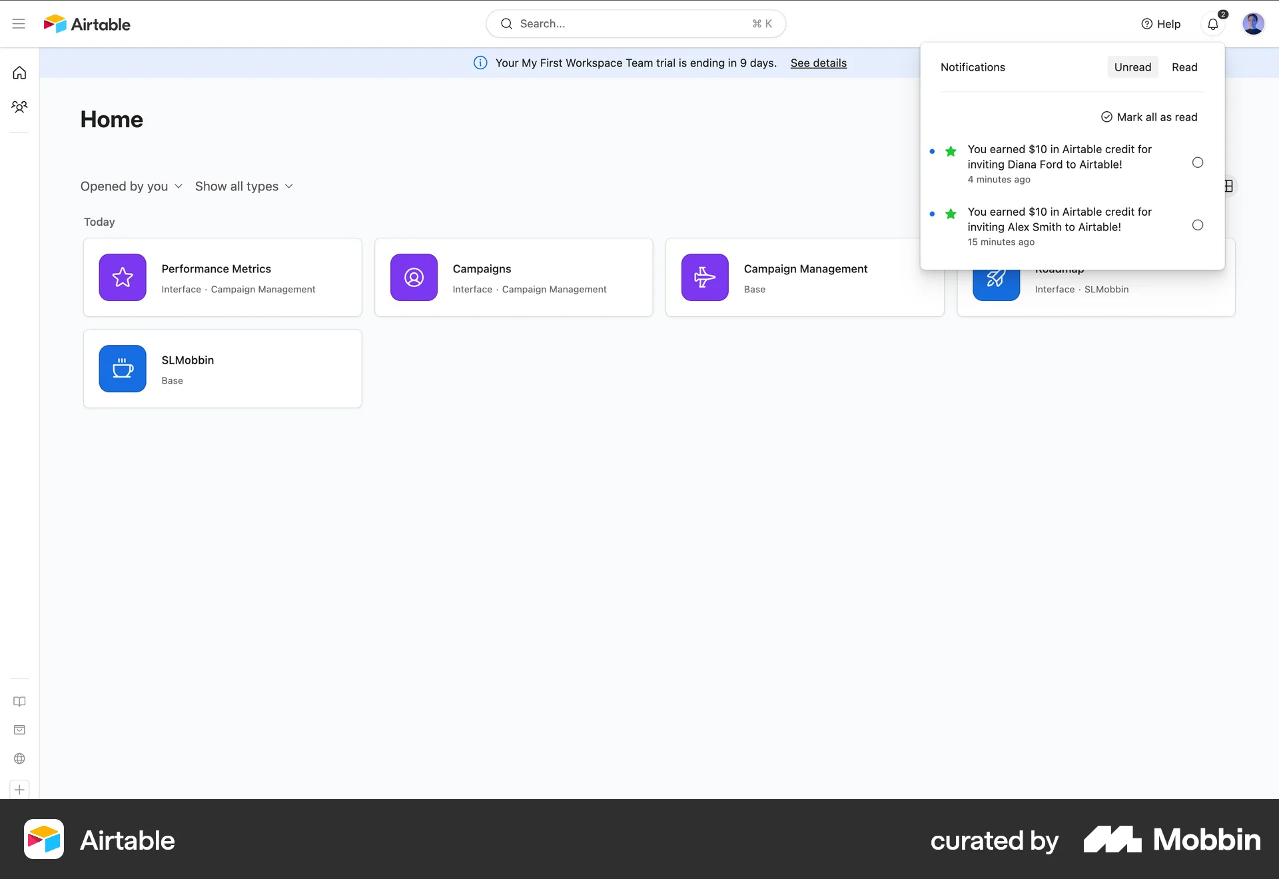This screenshot has width=1279, height=879.
Task: Open the hamburger menu icon
Action: tap(19, 23)
